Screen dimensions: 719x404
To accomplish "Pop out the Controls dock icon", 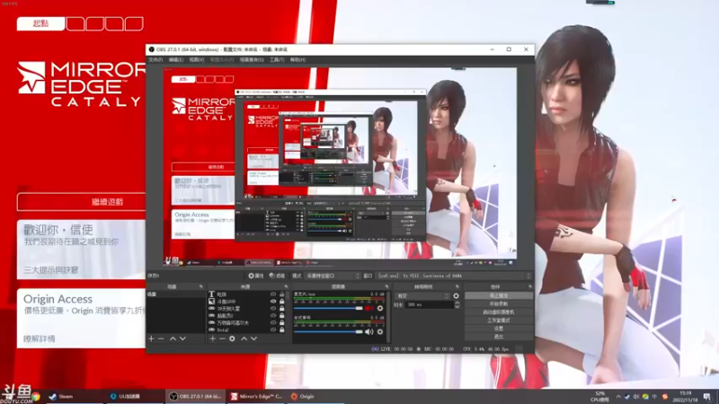I will coord(529,286).
